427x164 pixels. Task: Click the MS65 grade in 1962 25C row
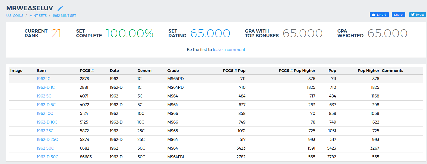[173, 131]
